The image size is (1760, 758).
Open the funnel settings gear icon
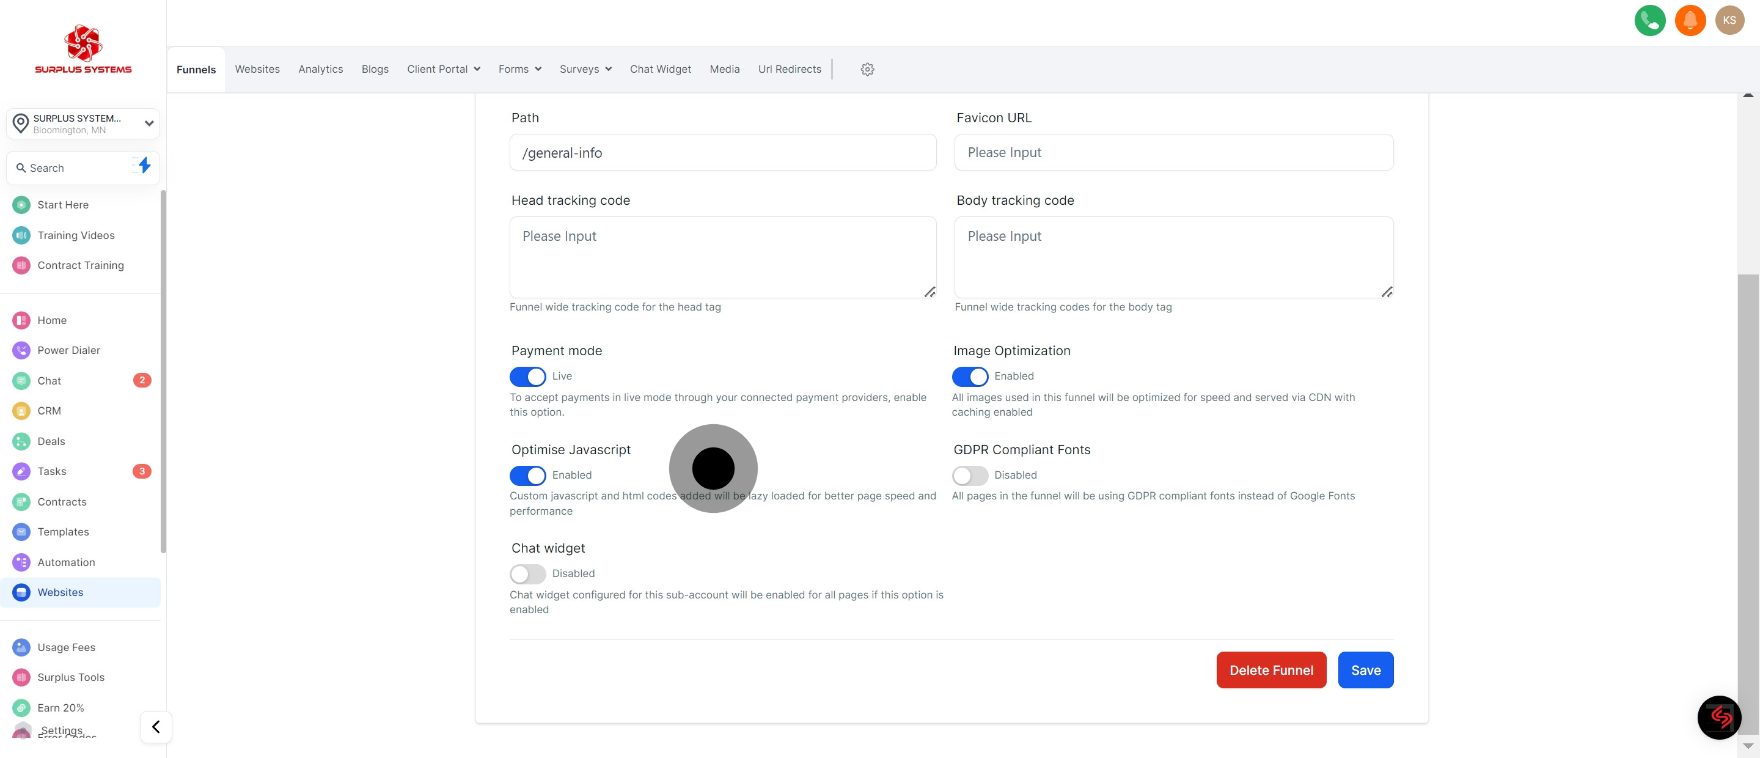pyautogui.click(x=867, y=69)
